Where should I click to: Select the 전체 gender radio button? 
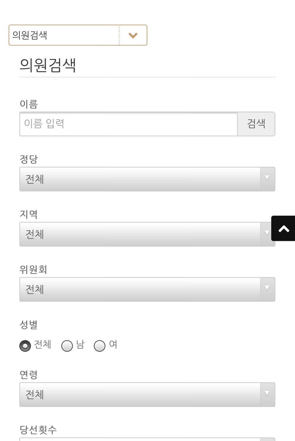tap(25, 346)
